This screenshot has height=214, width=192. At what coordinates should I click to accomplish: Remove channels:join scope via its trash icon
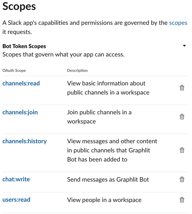182,117
